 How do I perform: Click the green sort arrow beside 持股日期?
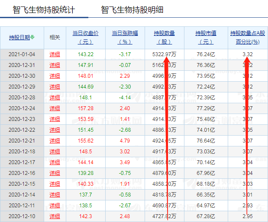click(x=32, y=37)
